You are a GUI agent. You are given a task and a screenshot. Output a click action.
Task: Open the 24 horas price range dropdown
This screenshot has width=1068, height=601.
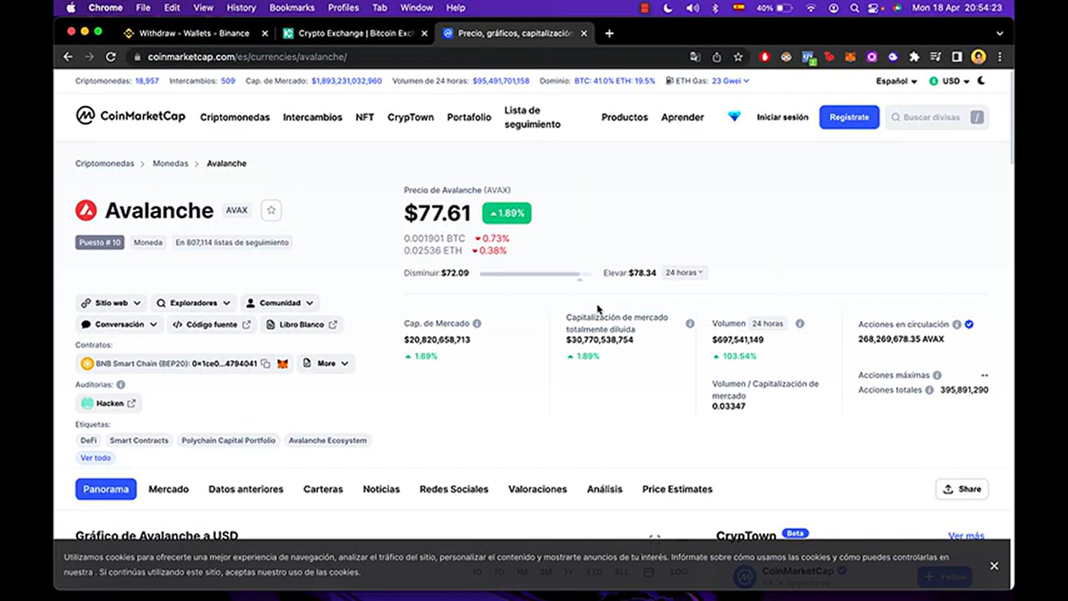[x=684, y=273]
